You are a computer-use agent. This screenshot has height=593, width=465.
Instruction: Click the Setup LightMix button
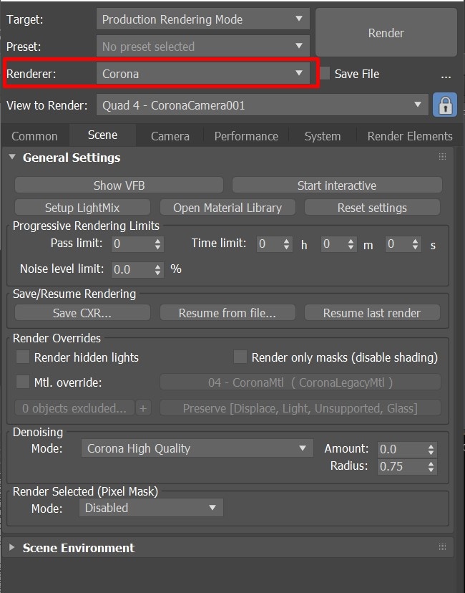82,208
